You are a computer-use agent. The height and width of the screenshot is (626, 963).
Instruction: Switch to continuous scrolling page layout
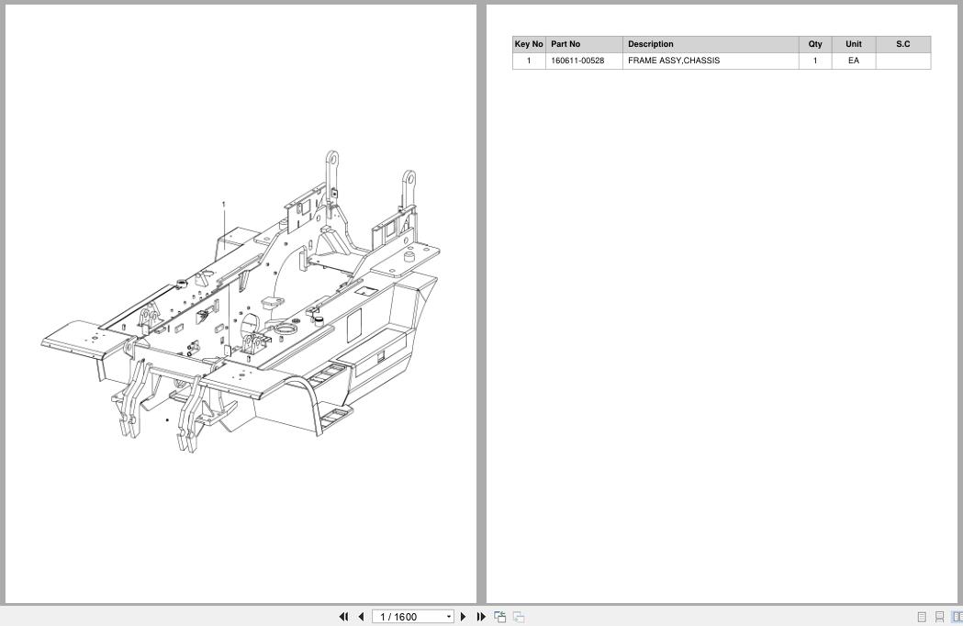tap(939, 617)
